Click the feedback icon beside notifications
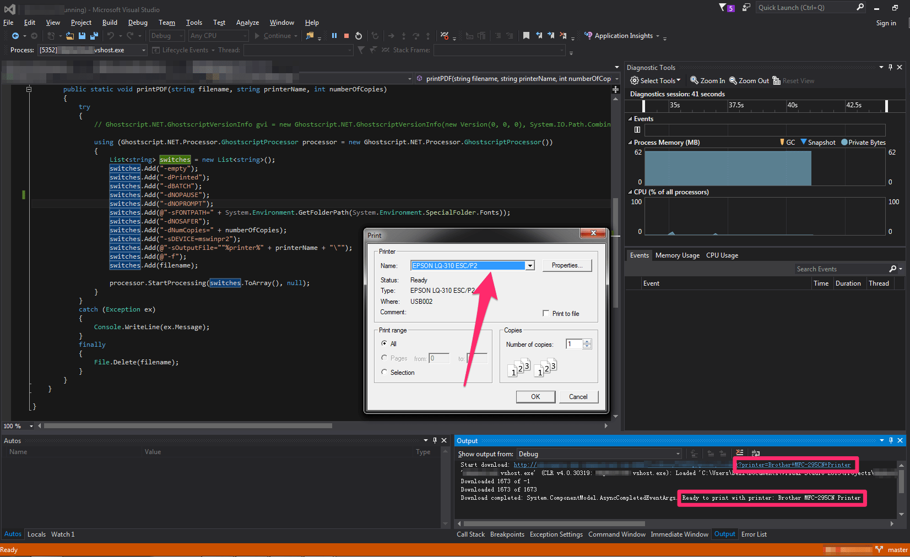The width and height of the screenshot is (910, 557). pos(746,7)
